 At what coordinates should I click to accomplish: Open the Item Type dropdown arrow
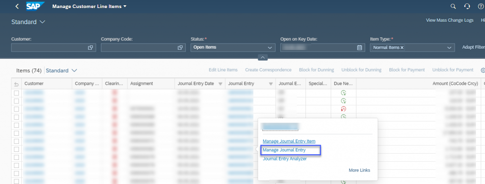click(449, 48)
